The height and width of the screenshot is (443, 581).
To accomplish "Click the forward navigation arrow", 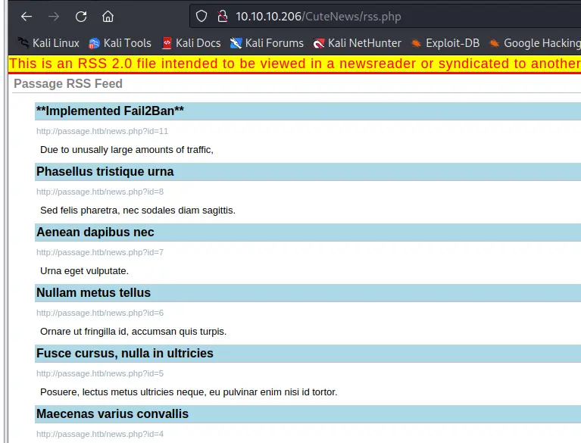I will [x=54, y=17].
